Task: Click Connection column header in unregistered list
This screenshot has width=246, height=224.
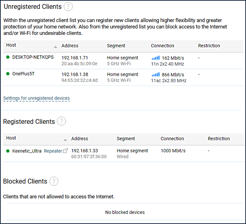Action: (162, 46)
